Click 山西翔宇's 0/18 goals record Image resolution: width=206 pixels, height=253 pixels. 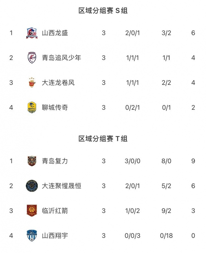166,236
